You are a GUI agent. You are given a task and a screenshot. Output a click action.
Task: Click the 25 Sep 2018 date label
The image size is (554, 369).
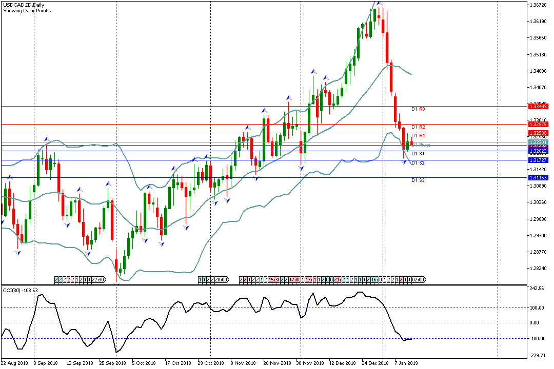click(112, 363)
